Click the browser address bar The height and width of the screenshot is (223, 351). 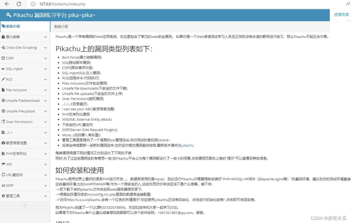tap(80, 4)
